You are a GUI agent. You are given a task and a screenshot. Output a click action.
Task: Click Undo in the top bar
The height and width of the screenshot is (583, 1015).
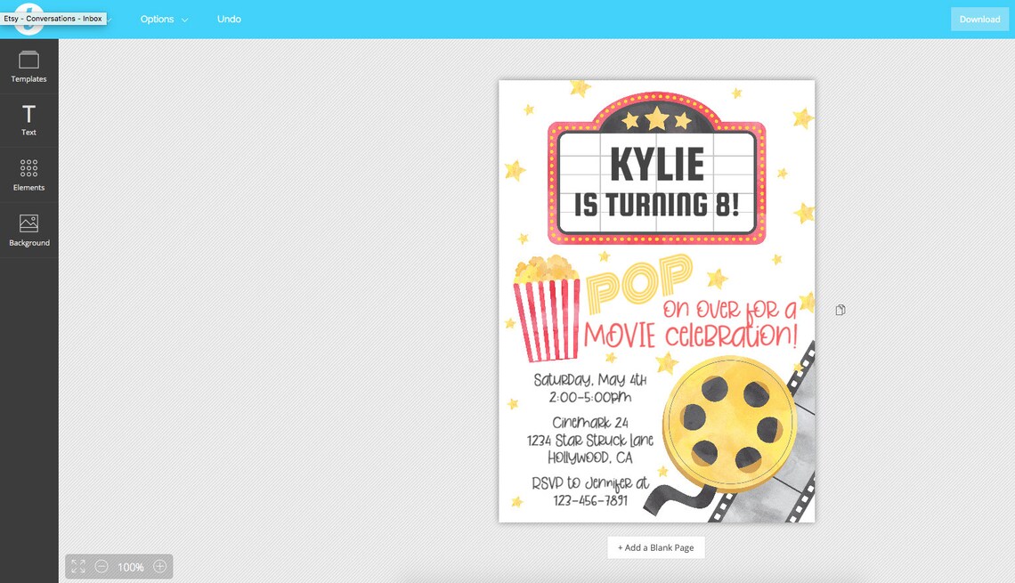pos(229,20)
